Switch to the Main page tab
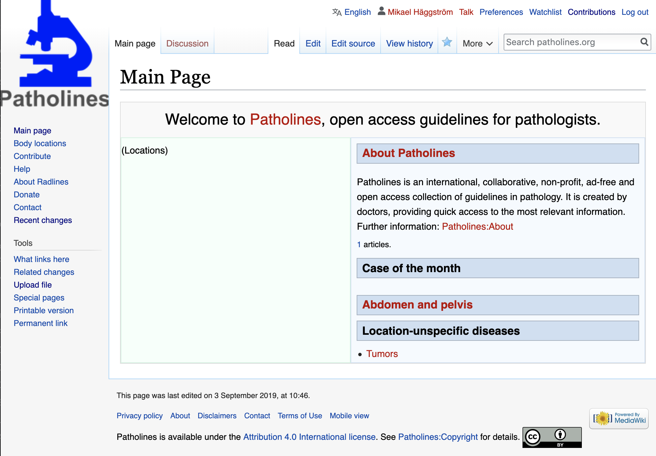 click(135, 43)
